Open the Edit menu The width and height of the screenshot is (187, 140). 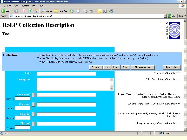tap(9, 6)
